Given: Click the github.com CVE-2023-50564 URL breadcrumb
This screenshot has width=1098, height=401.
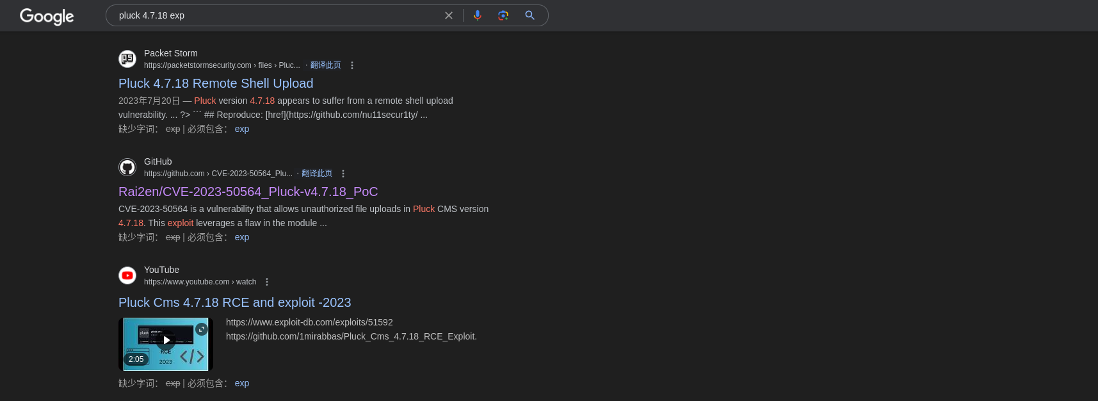Looking at the screenshot, I should click(218, 174).
